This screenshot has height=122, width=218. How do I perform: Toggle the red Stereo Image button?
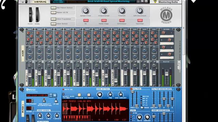[x=104, y=20]
